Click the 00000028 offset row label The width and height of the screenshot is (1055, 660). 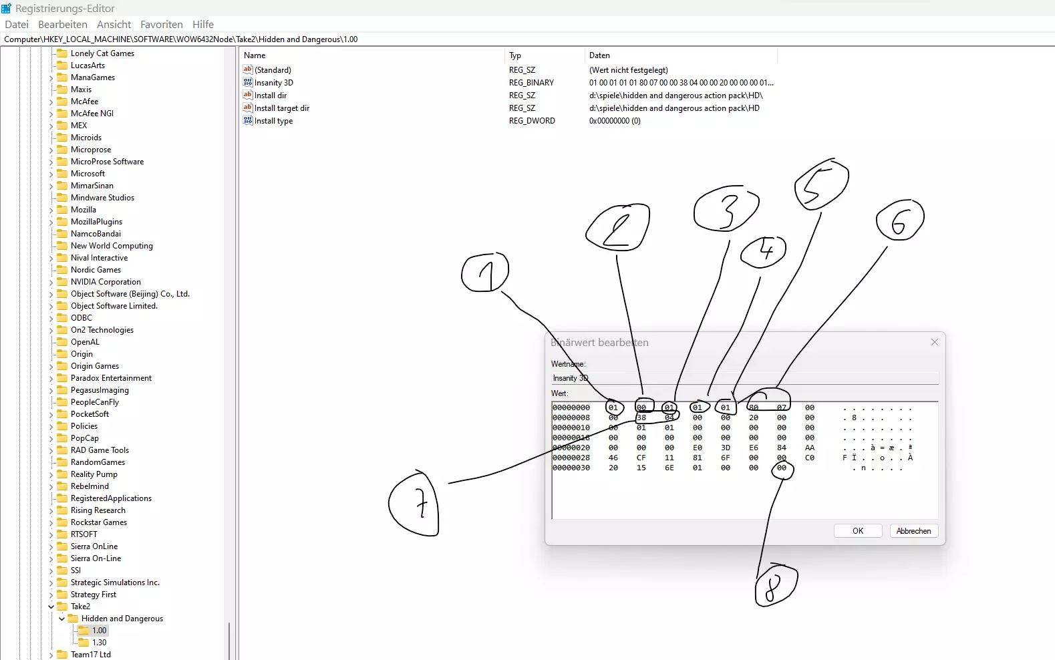[x=571, y=458]
